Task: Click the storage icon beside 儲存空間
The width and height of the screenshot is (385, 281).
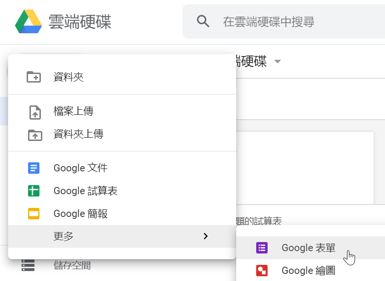Action: coord(28,265)
